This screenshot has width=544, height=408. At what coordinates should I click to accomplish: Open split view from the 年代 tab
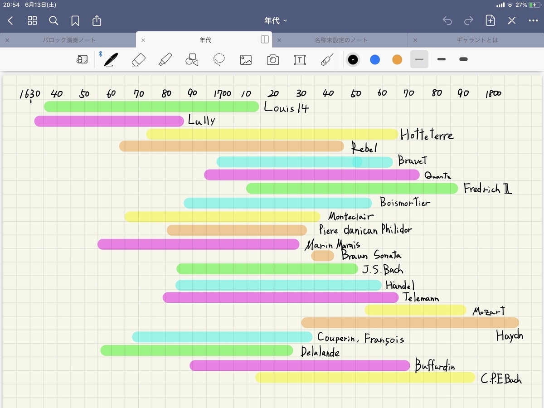(265, 39)
